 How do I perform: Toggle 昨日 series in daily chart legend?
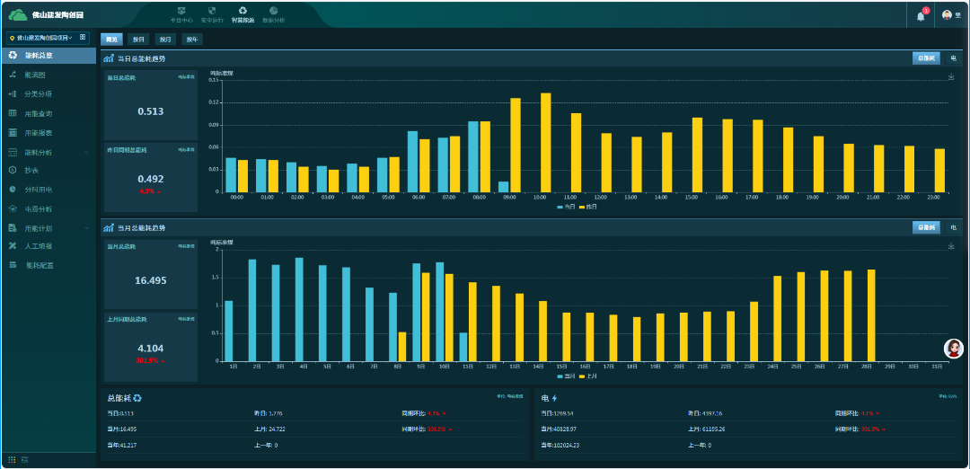(586, 207)
